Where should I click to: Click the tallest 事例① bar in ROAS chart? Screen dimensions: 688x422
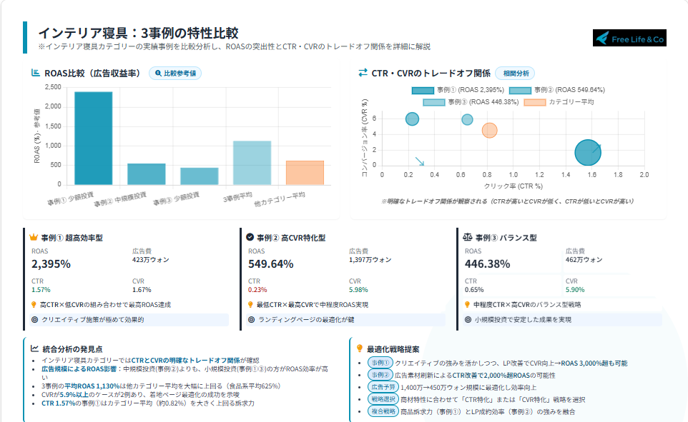[94, 139]
